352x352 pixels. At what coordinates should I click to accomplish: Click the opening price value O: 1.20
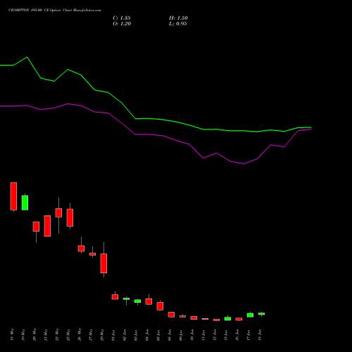tap(122, 24)
